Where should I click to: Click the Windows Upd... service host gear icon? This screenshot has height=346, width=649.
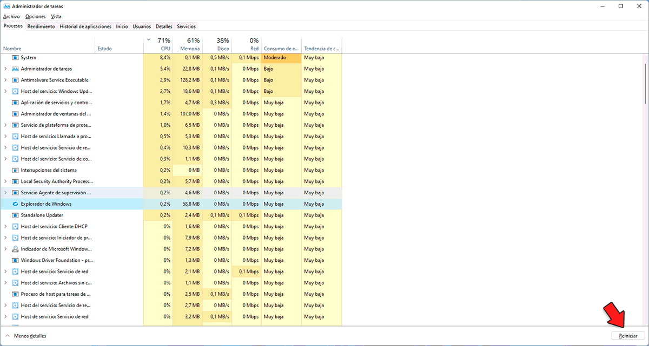[15, 91]
